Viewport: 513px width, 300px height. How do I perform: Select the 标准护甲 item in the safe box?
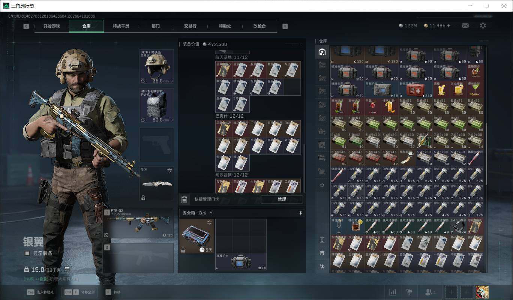click(241, 262)
